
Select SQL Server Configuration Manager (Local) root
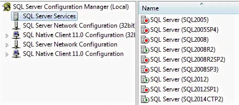click(x=71, y=7)
